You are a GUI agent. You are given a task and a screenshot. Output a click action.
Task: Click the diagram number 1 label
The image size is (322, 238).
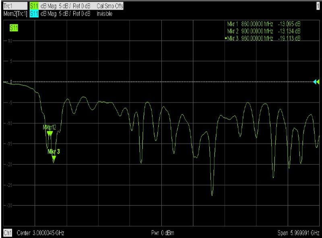coord(318,6)
